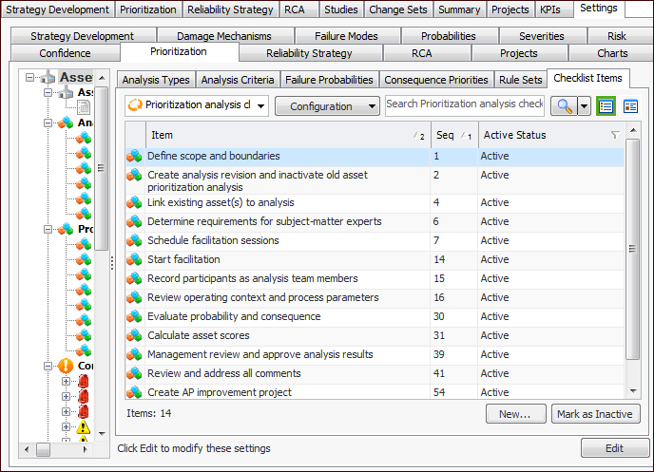The image size is (654, 472).
Task: Click the icon beside Schedule facilitation sessions
Action: click(x=134, y=241)
